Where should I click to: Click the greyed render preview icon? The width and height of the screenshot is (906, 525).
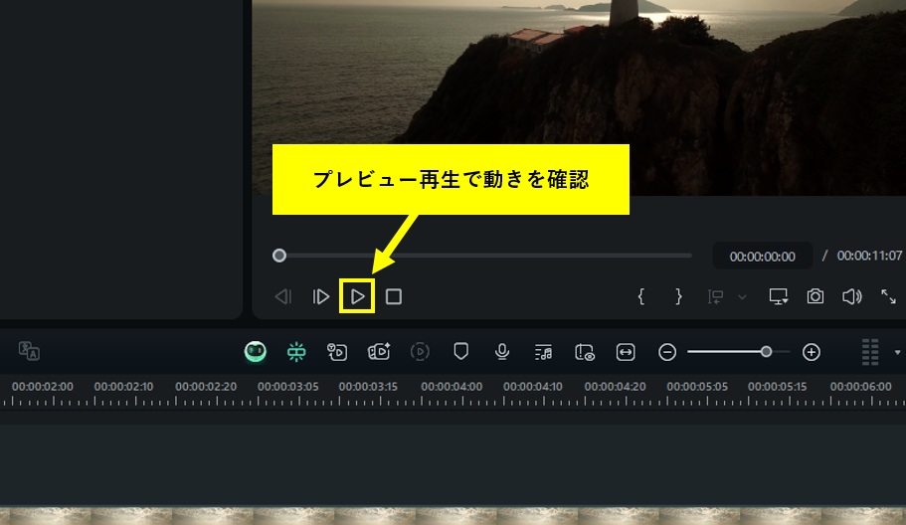[x=420, y=352]
